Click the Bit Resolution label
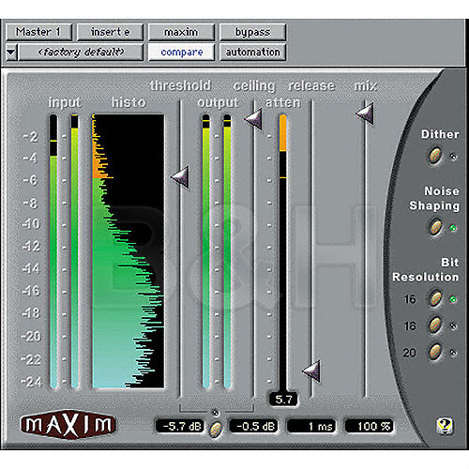The width and height of the screenshot is (469, 469). click(426, 270)
